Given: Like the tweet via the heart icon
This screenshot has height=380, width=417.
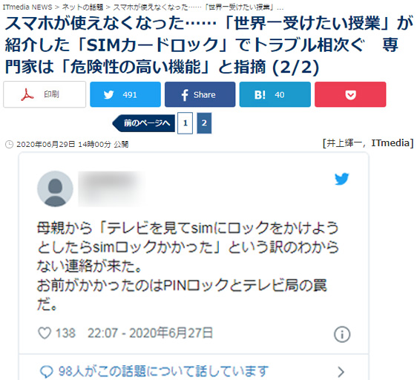Looking at the screenshot, I should [45, 333].
